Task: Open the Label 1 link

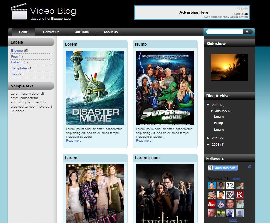Action: pyautogui.click(x=17, y=62)
